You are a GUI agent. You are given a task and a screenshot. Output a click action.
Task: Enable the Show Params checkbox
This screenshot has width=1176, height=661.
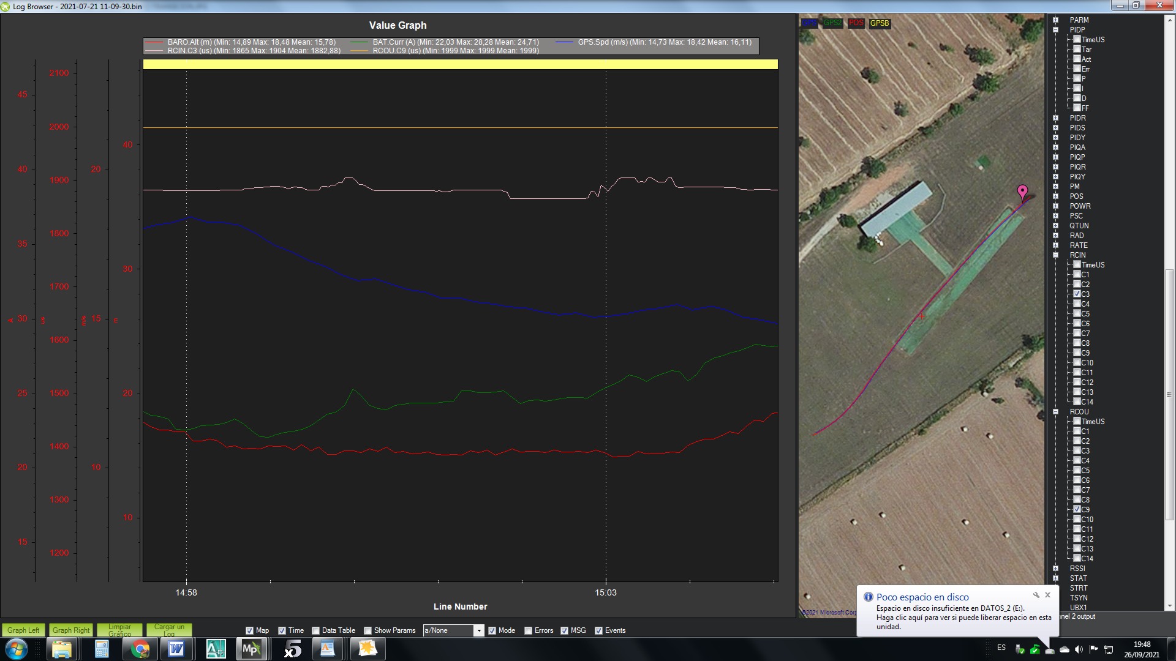[367, 630]
